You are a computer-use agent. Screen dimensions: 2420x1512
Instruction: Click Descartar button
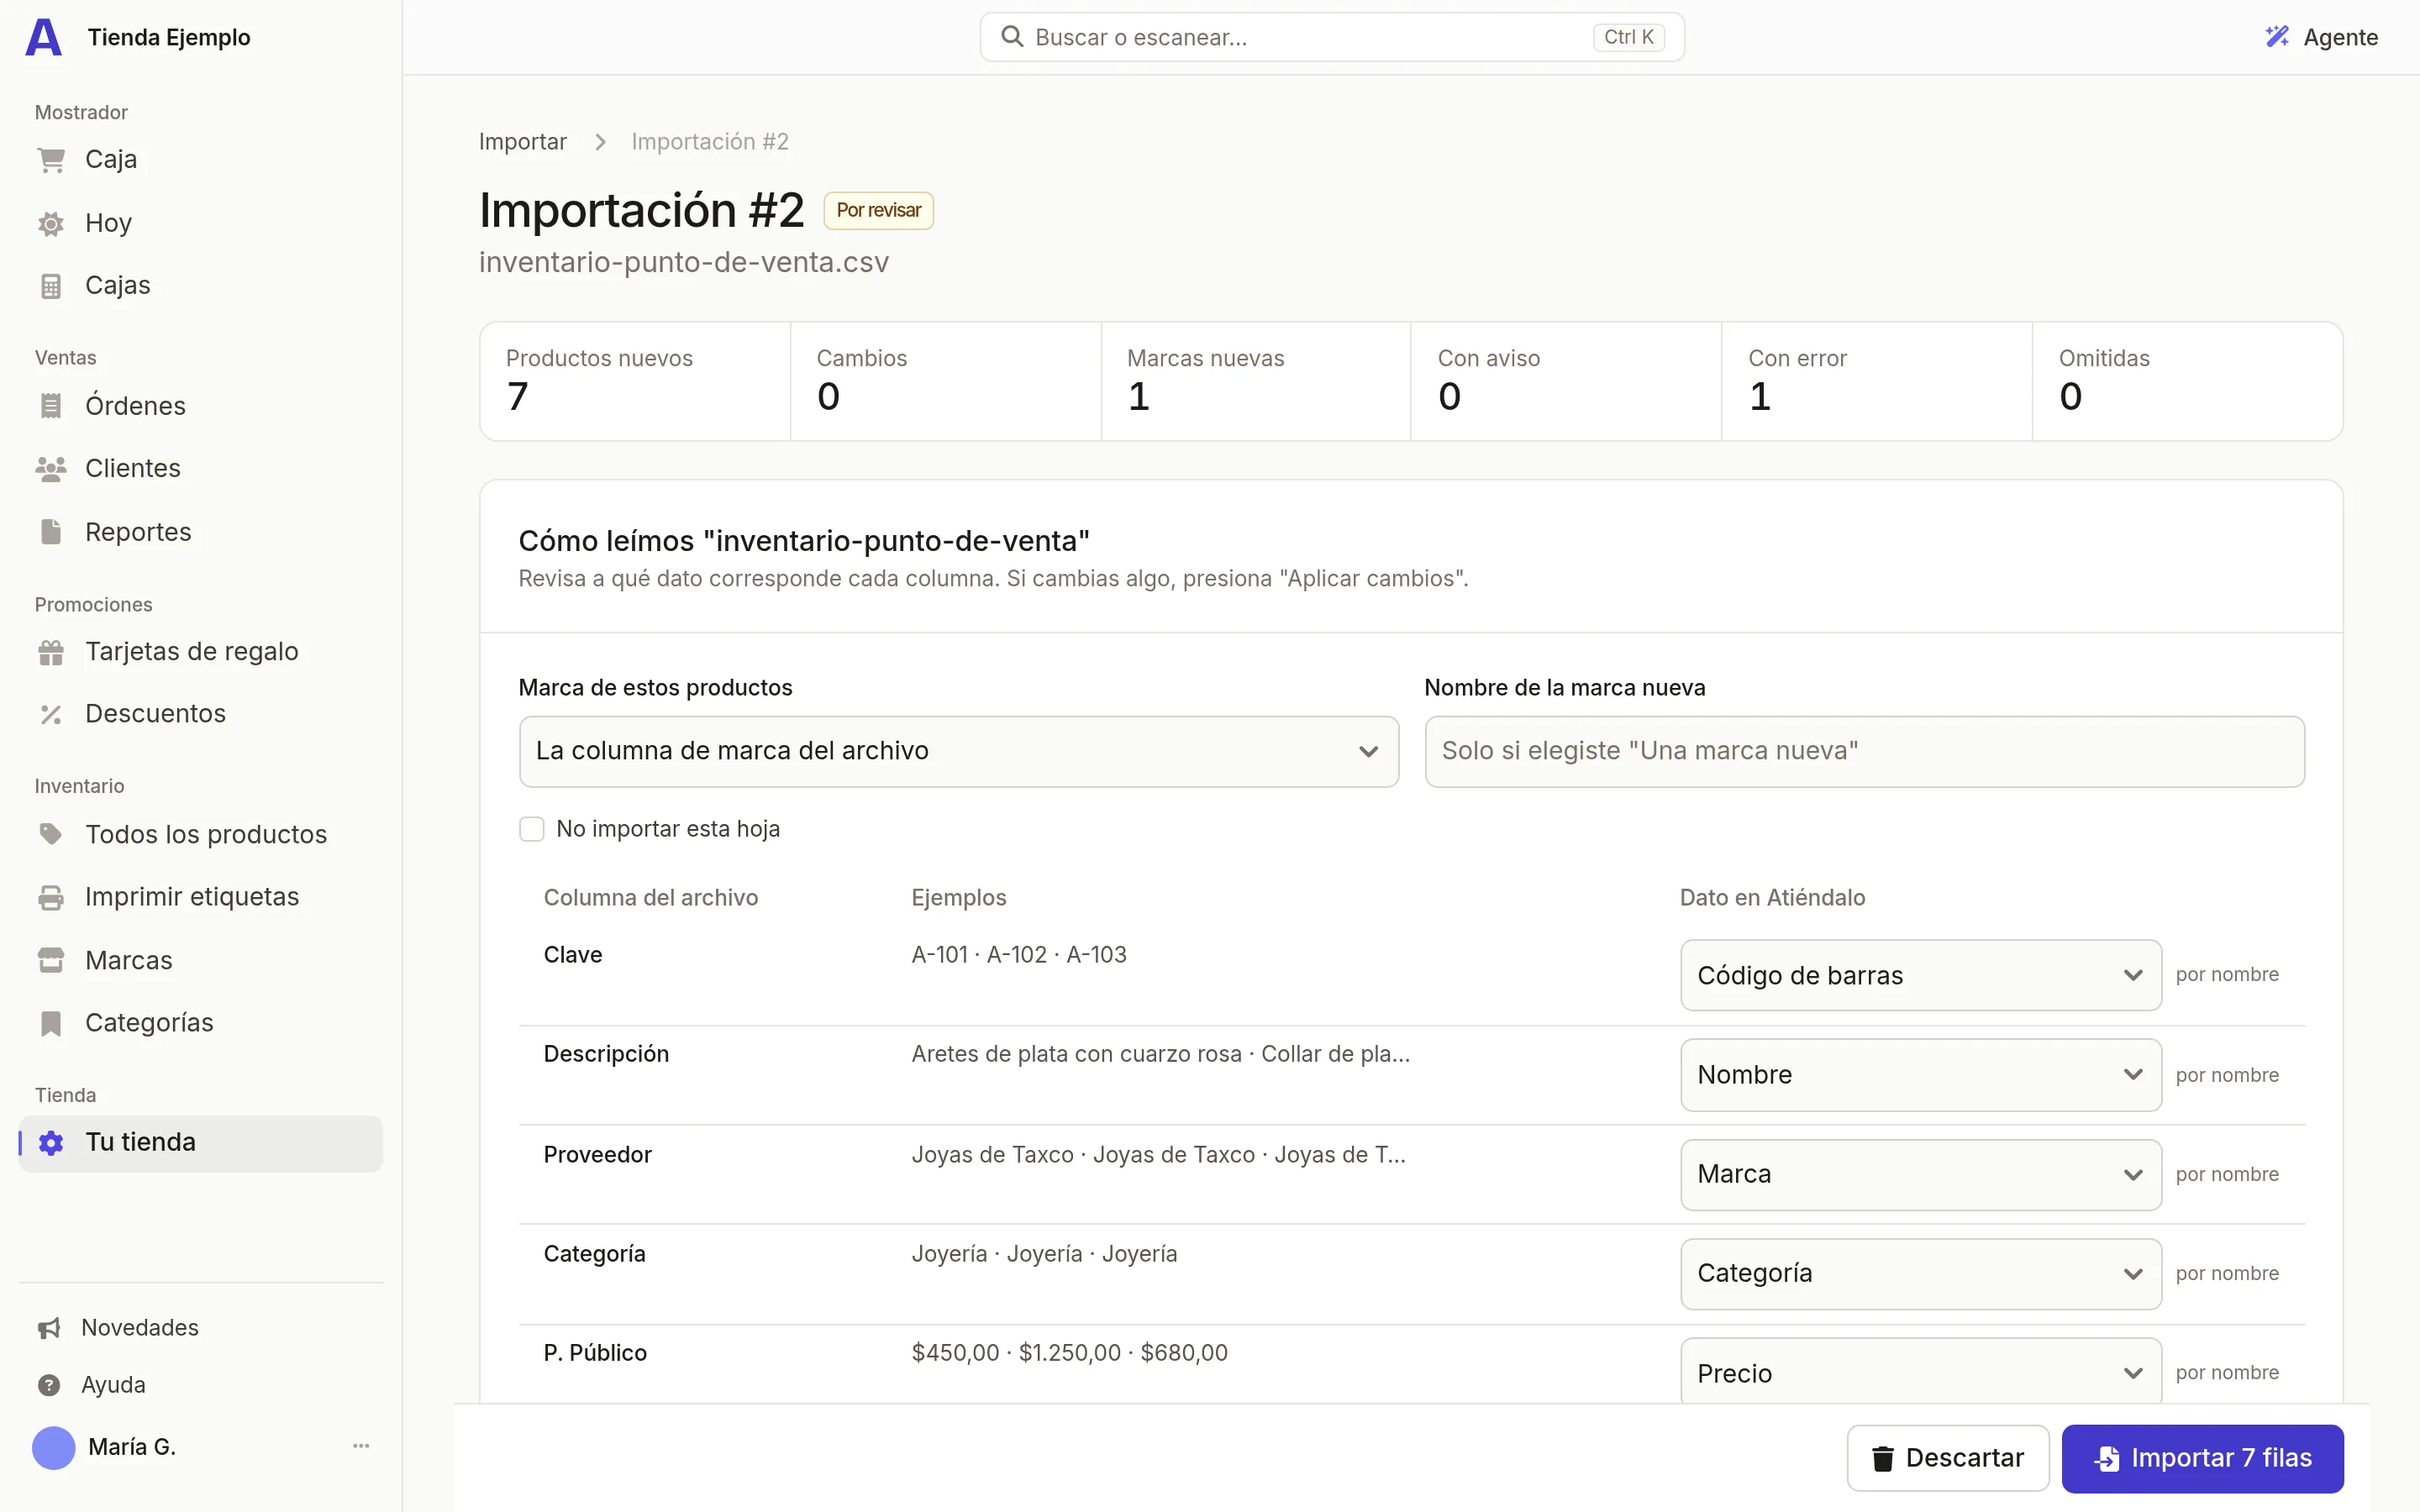[x=1947, y=1458]
